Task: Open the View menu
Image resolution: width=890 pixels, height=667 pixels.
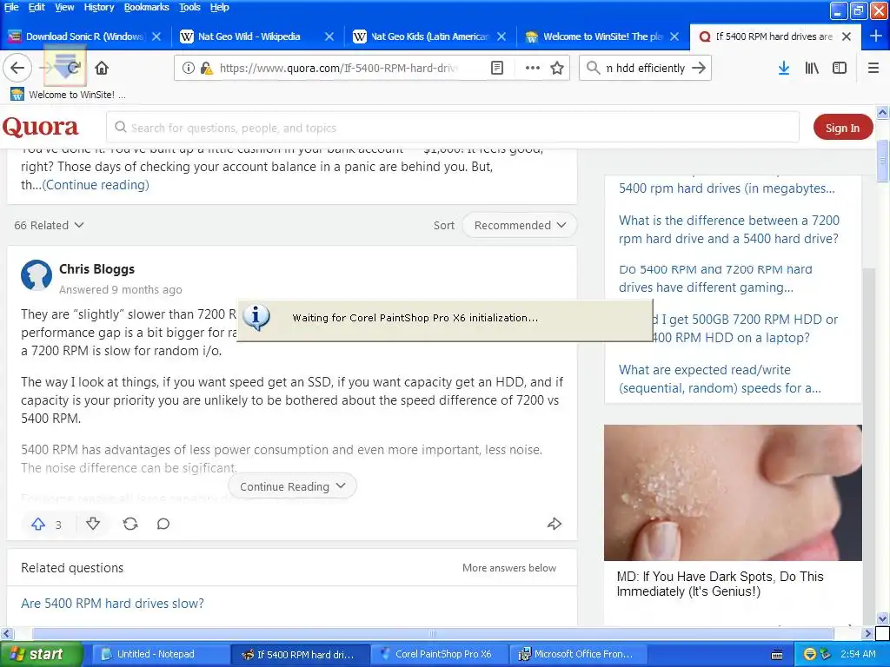Action: [x=64, y=7]
